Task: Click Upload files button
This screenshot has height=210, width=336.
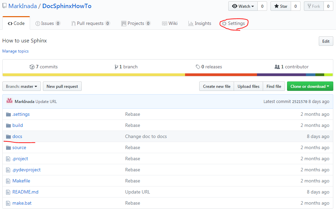Action: tap(248, 86)
